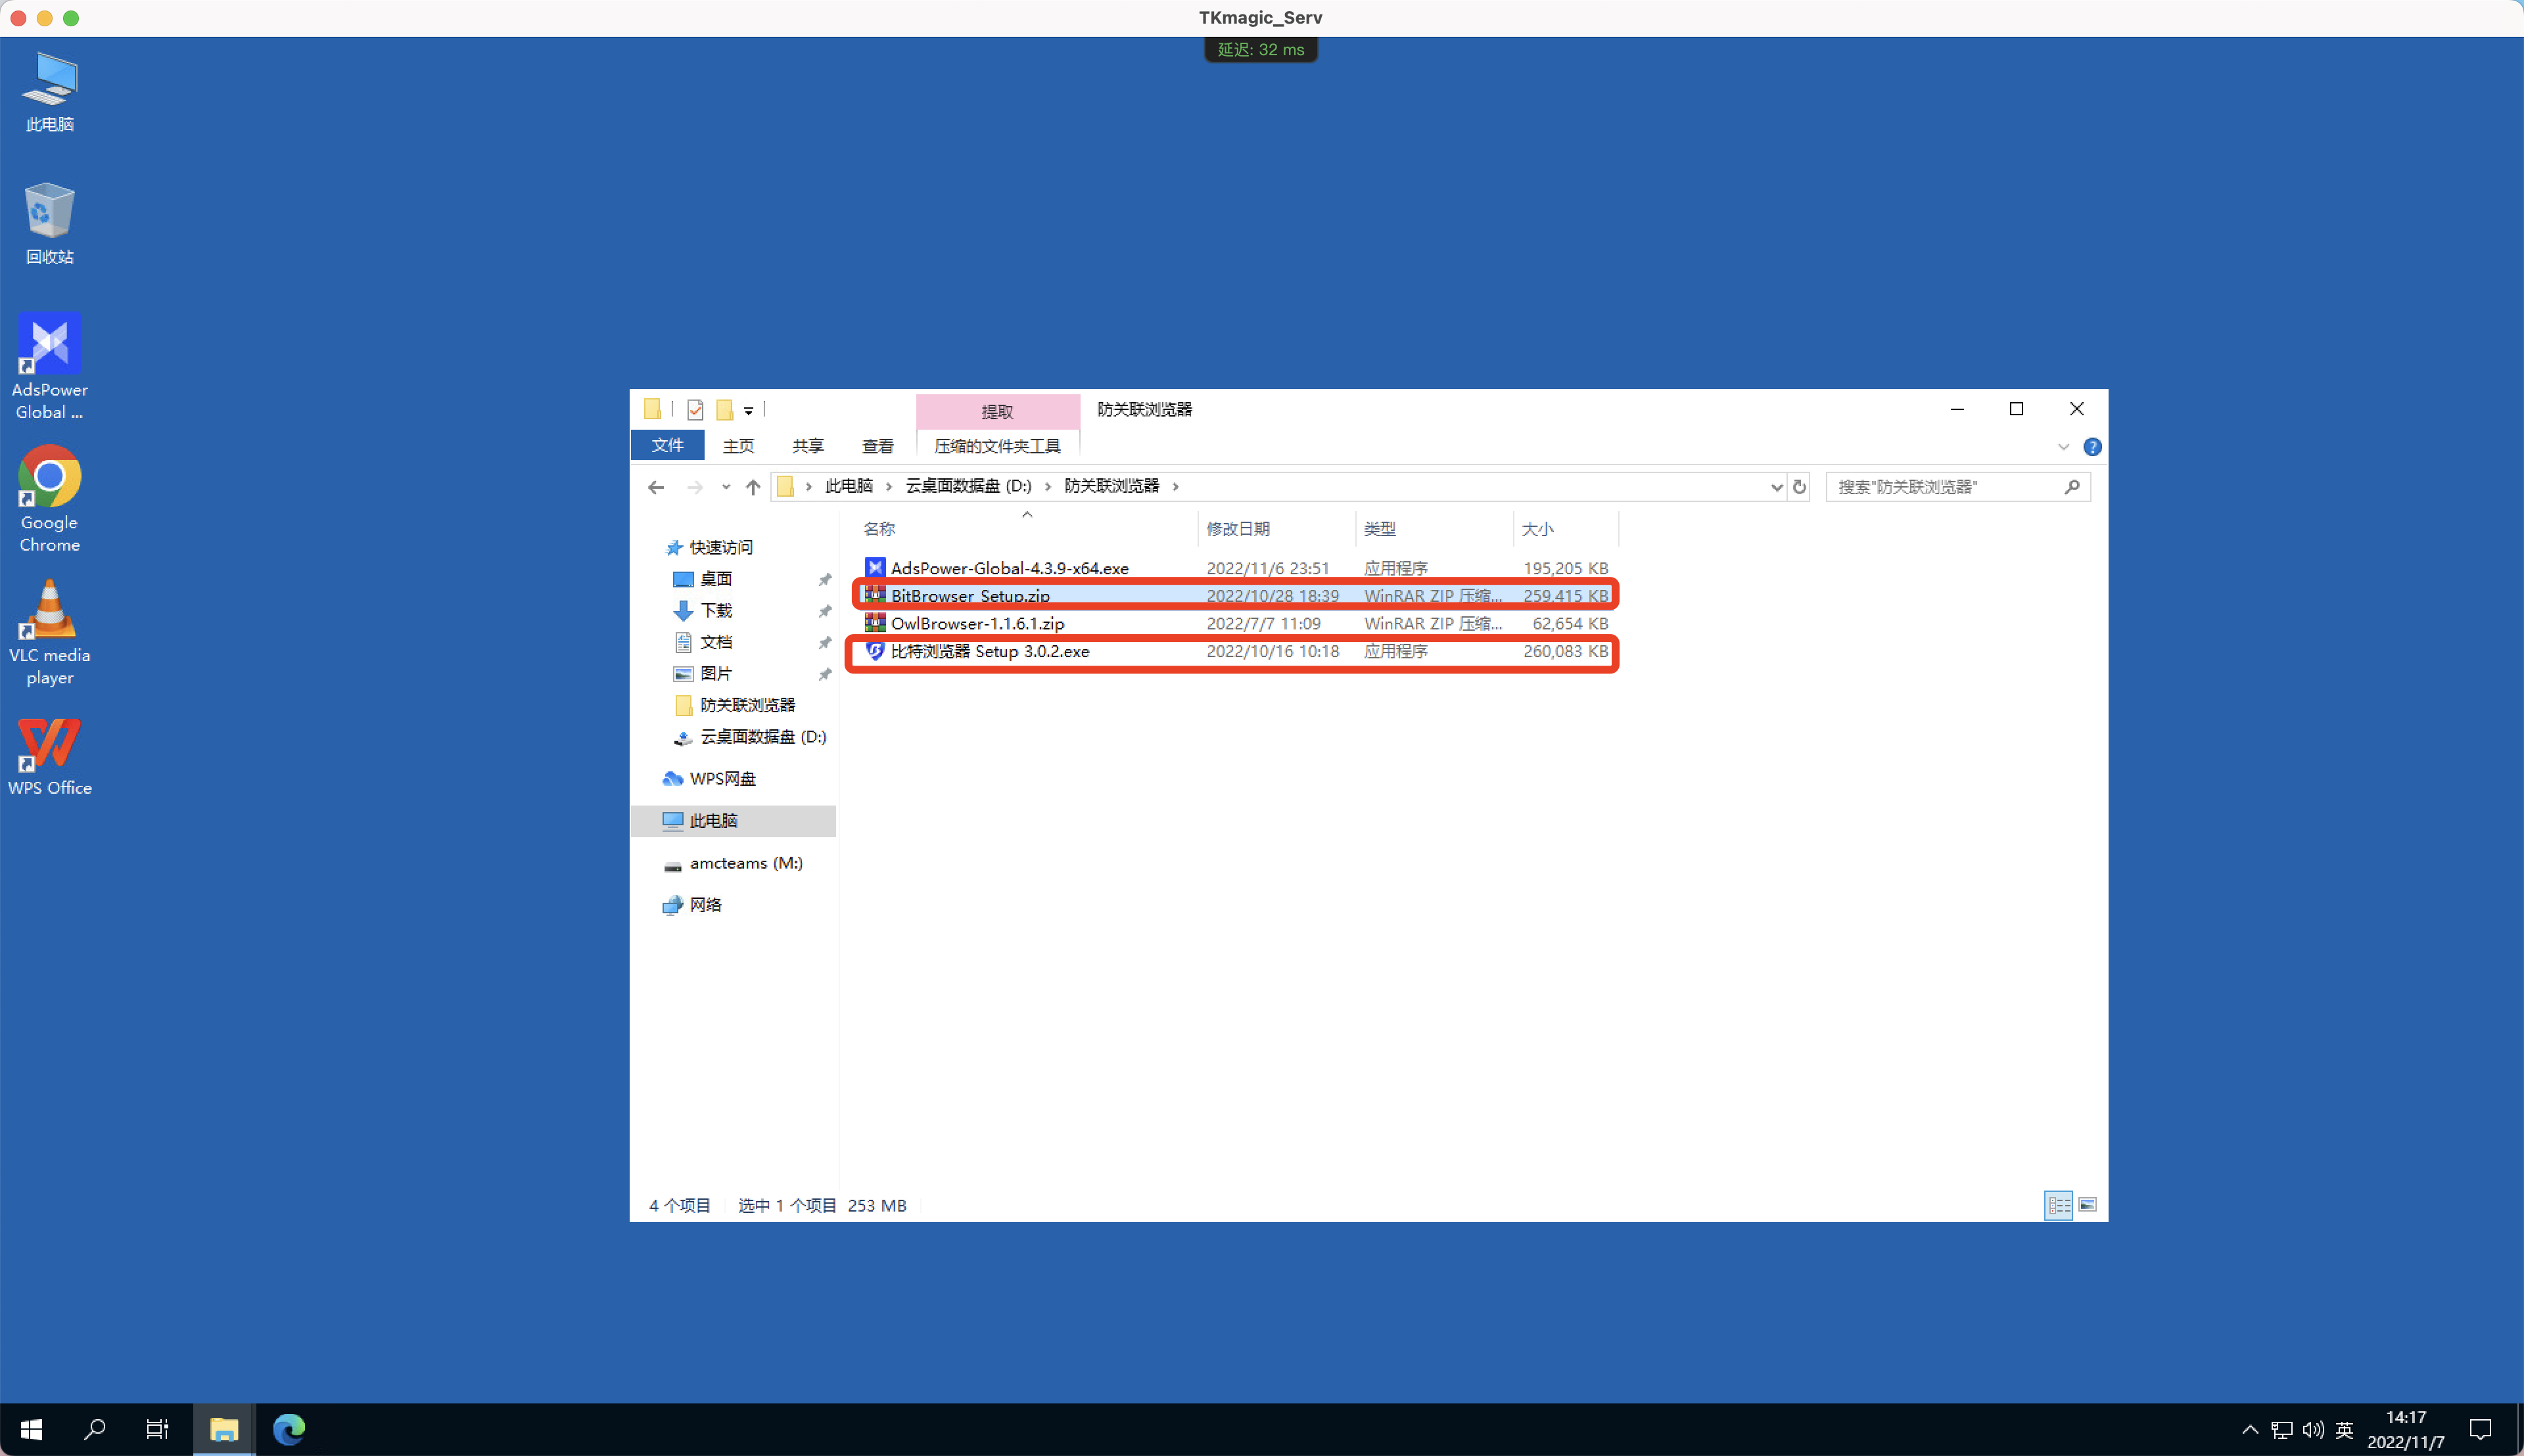This screenshot has height=1456, width=2524.
Task: Open the 文件 menu
Action: [x=666, y=444]
